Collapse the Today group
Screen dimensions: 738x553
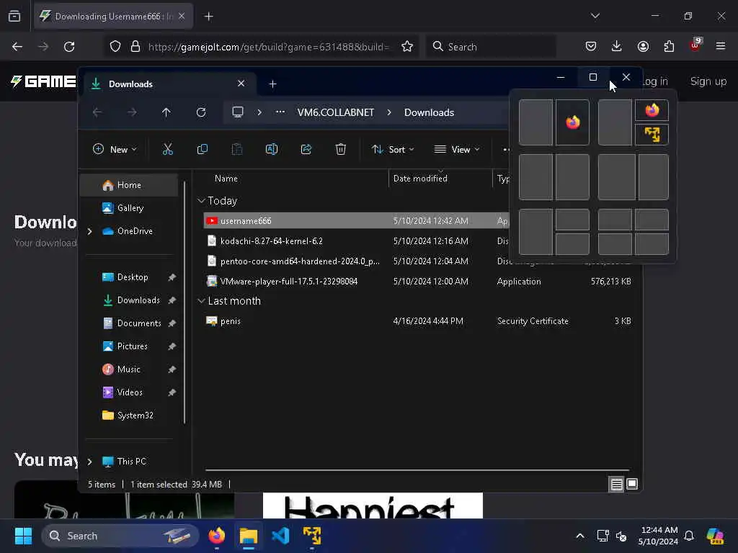202,201
